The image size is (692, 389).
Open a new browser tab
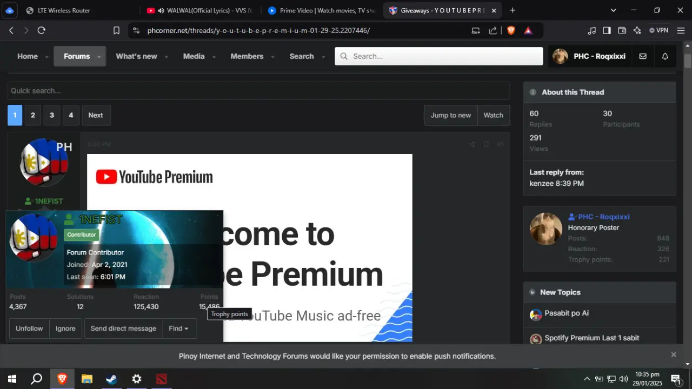(x=513, y=10)
